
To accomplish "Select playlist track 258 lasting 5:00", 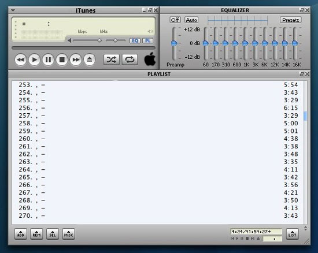I will pos(158,124).
